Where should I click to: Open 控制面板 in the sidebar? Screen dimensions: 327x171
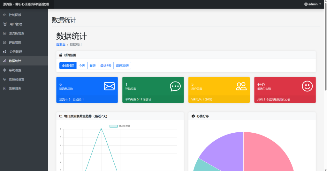tap(24, 15)
